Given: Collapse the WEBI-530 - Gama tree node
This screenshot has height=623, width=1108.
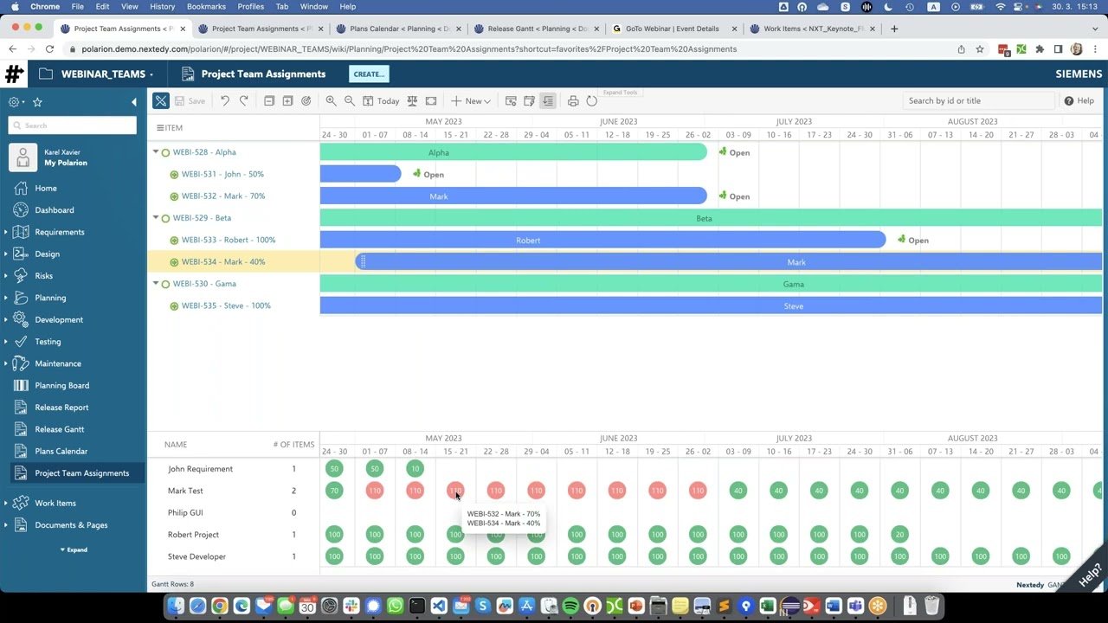Looking at the screenshot, I should click(156, 284).
